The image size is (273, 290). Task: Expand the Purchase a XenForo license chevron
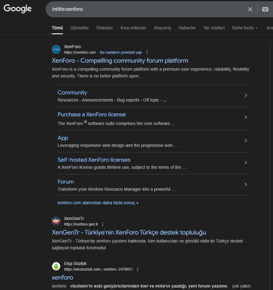[246, 117]
